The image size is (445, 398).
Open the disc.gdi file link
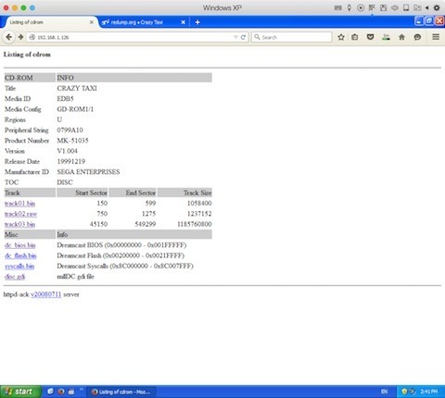click(x=15, y=277)
